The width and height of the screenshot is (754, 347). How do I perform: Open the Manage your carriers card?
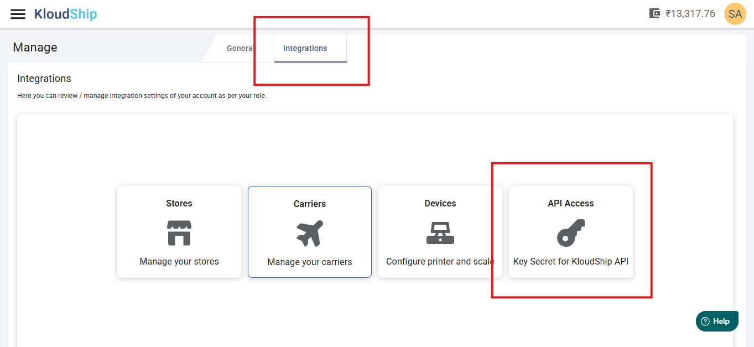(x=310, y=262)
